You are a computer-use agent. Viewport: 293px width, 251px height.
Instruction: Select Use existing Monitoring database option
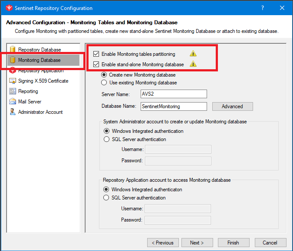click(x=104, y=83)
